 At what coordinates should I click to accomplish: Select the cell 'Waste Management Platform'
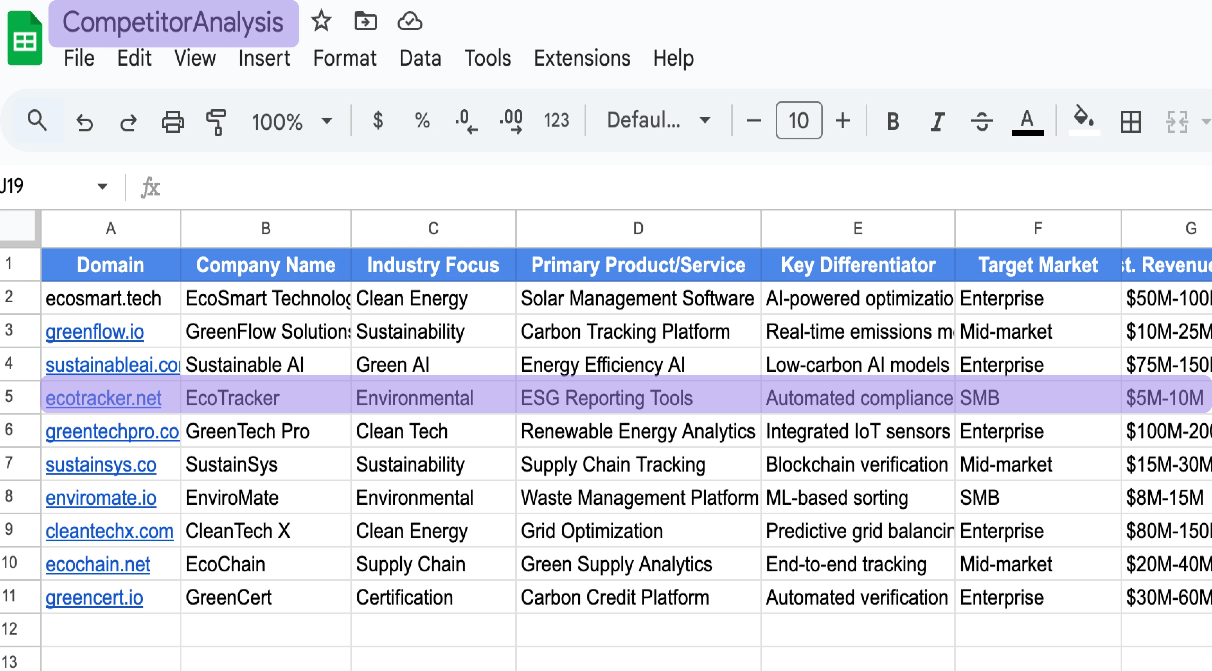[x=638, y=498]
